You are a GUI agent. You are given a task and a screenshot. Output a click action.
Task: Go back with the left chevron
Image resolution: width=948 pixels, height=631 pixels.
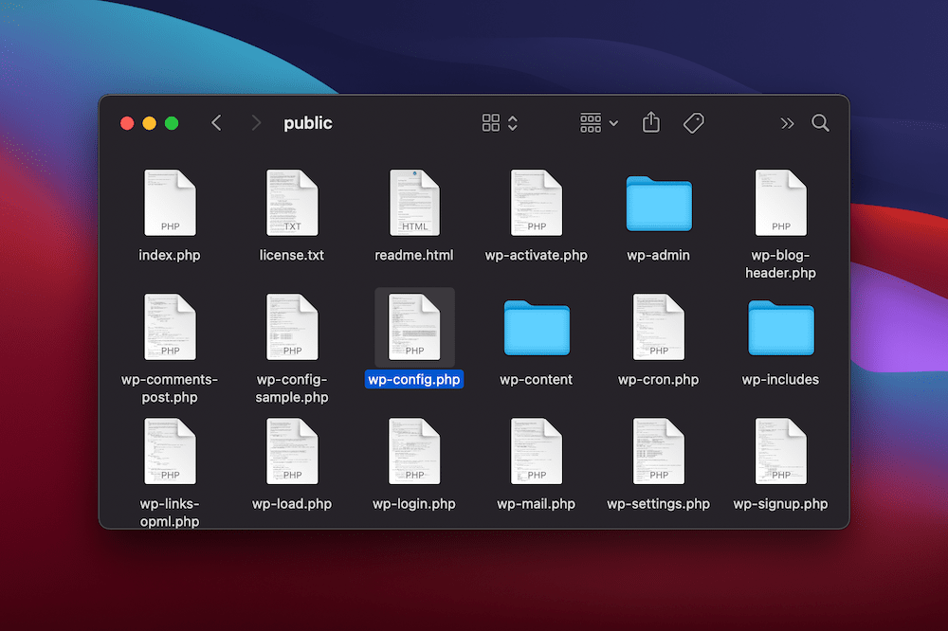coord(216,123)
